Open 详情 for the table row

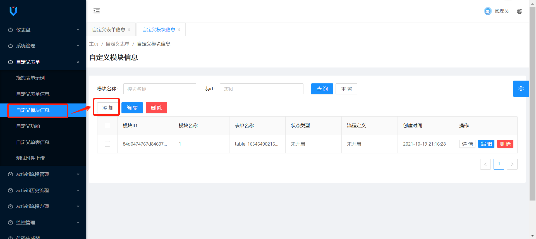pyautogui.click(x=467, y=144)
